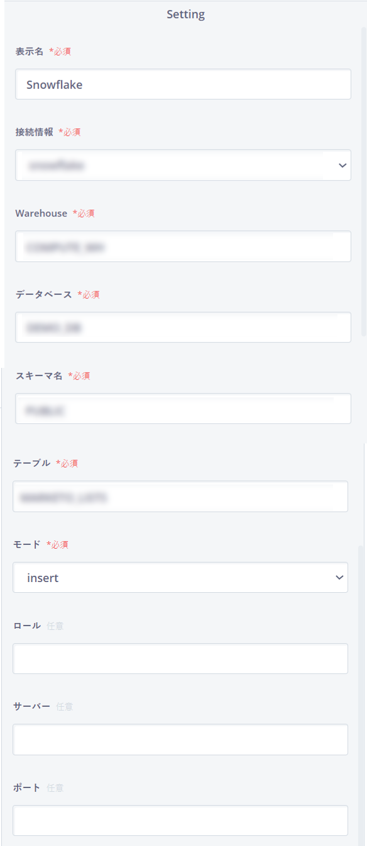Open the 接続情報 dropdown
Viewport: 367px width, 846px height.
click(183, 165)
